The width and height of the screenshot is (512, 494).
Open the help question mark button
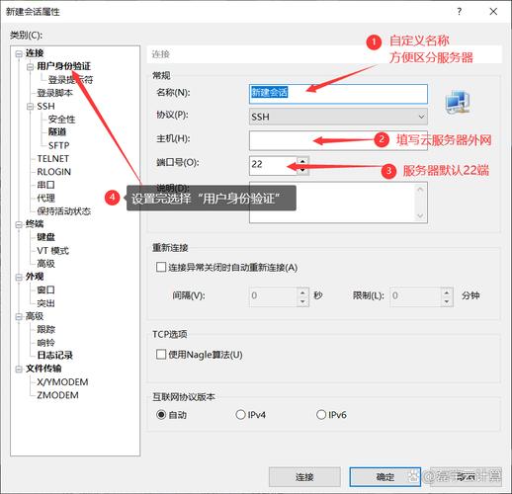pyautogui.click(x=460, y=12)
